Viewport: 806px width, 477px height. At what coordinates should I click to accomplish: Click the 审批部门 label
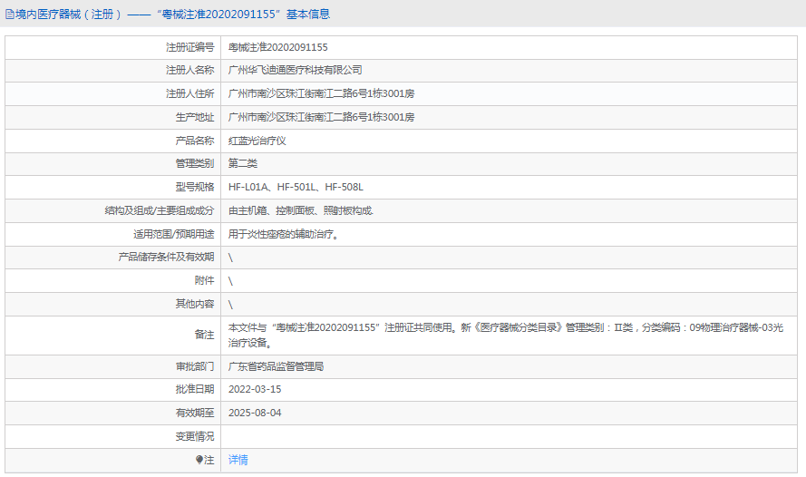click(x=195, y=366)
